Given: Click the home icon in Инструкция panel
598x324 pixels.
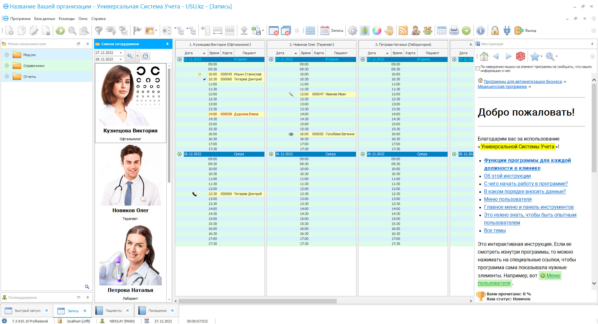Looking at the screenshot, I should 484,56.
